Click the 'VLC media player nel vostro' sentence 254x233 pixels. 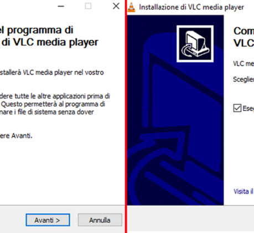(52, 73)
